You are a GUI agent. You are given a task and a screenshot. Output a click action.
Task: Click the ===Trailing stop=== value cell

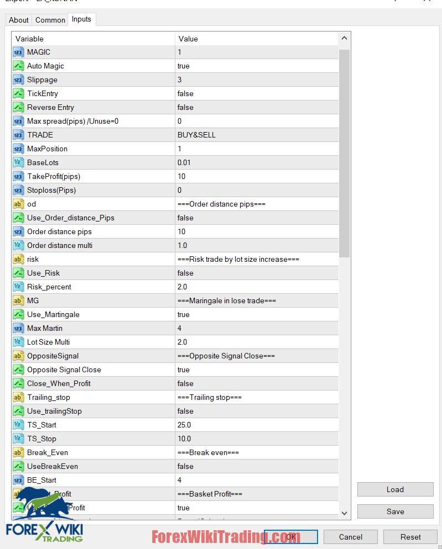(257, 398)
